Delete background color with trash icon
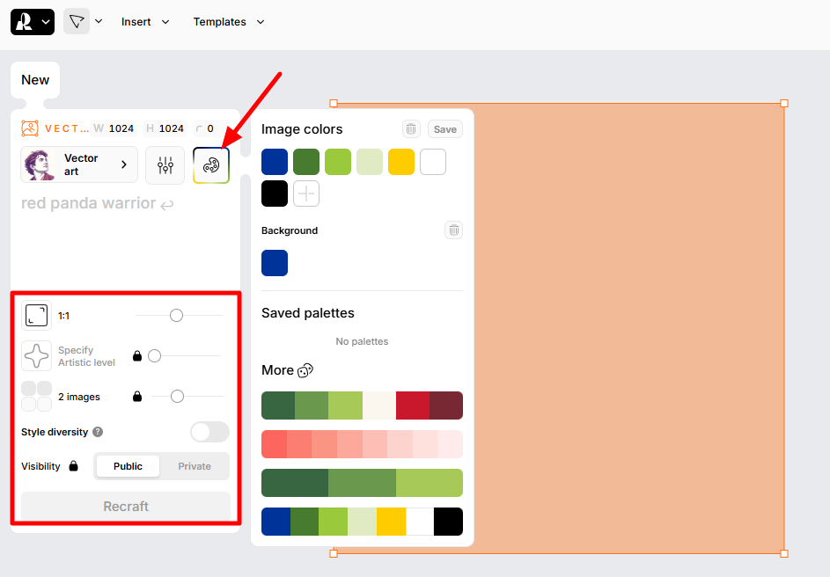This screenshot has height=577, width=830. [453, 230]
